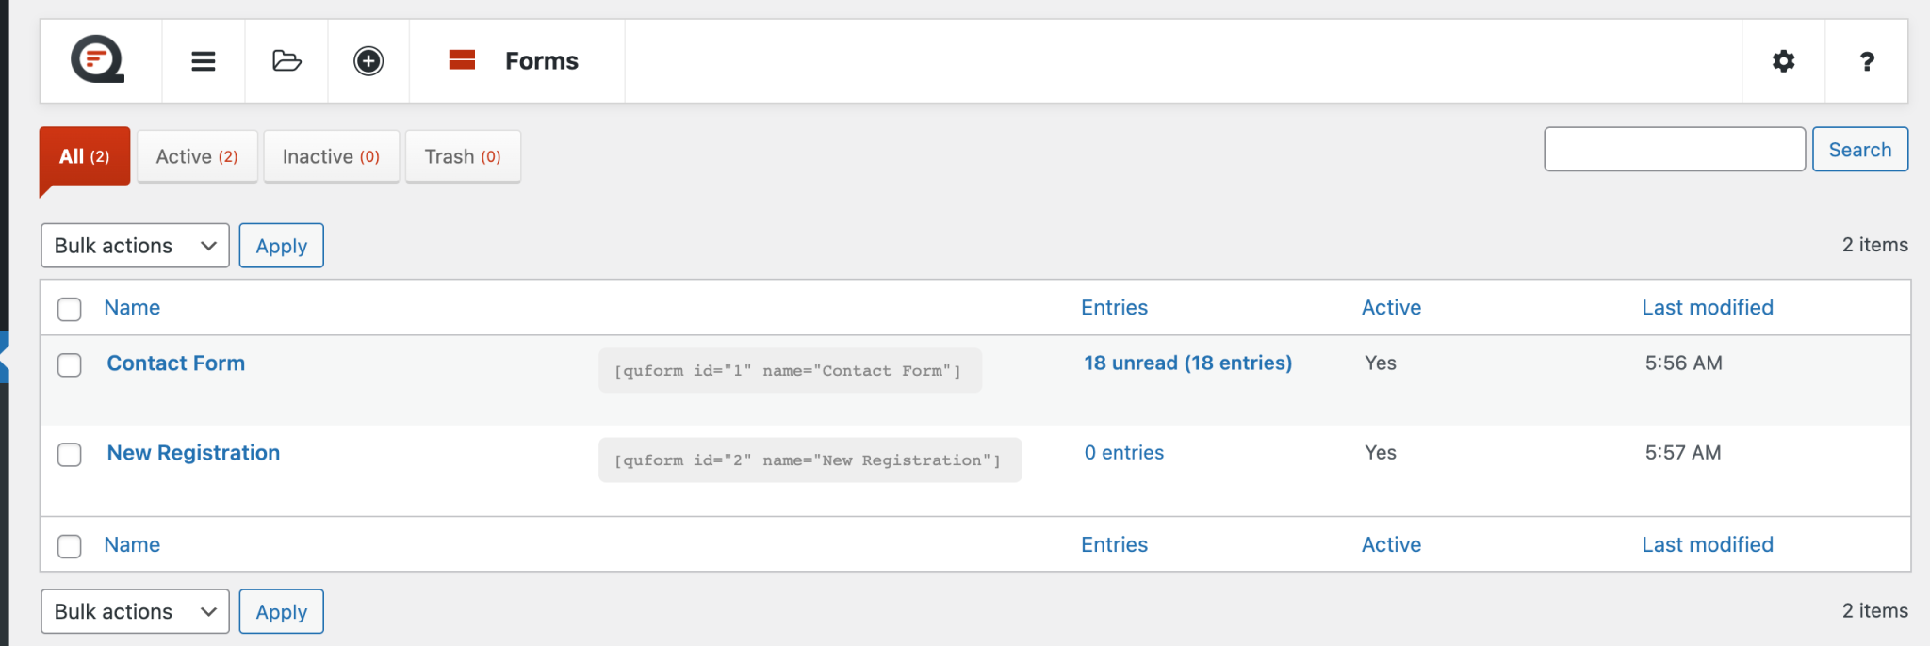Open settings via gear icon
This screenshot has height=646, width=1930.
coord(1783,61)
